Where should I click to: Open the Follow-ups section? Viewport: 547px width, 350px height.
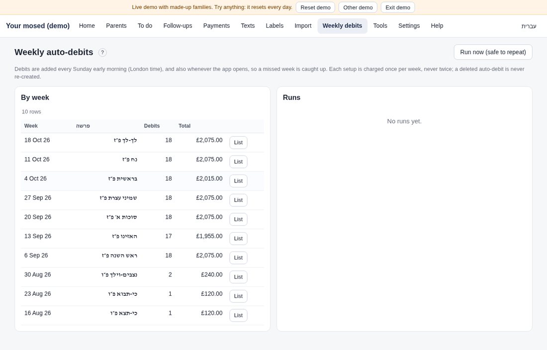178,26
